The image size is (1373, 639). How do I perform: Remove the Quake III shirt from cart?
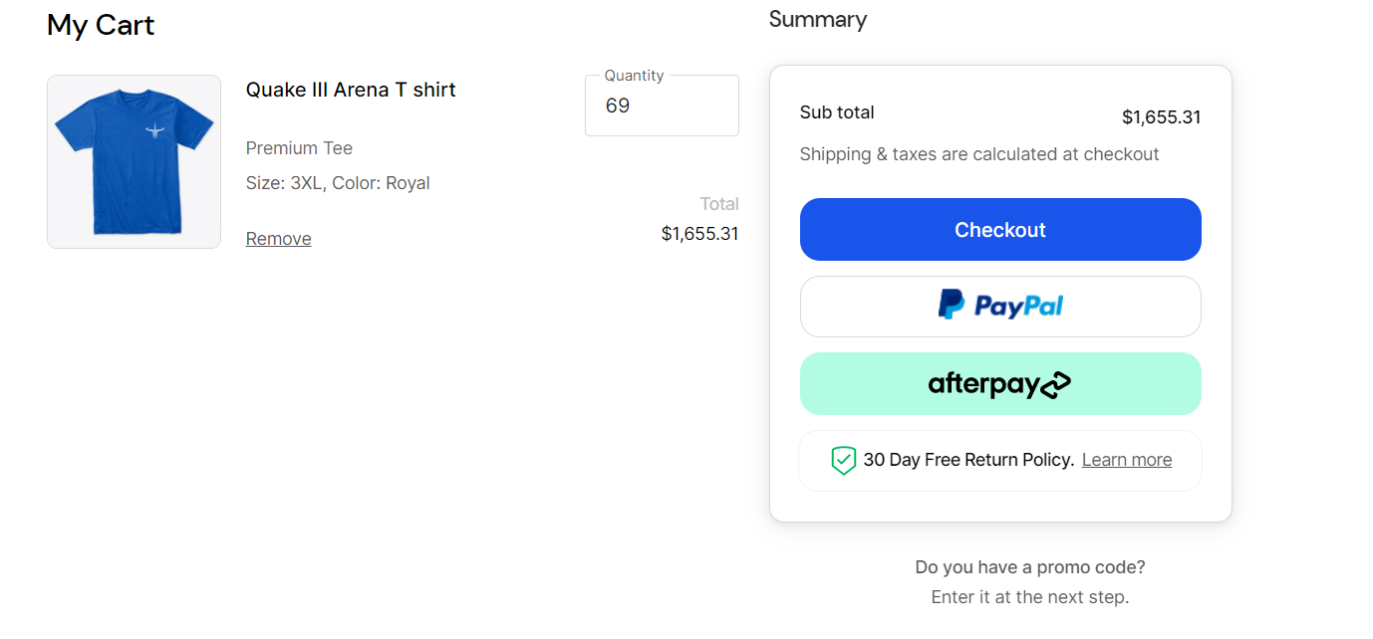(279, 239)
